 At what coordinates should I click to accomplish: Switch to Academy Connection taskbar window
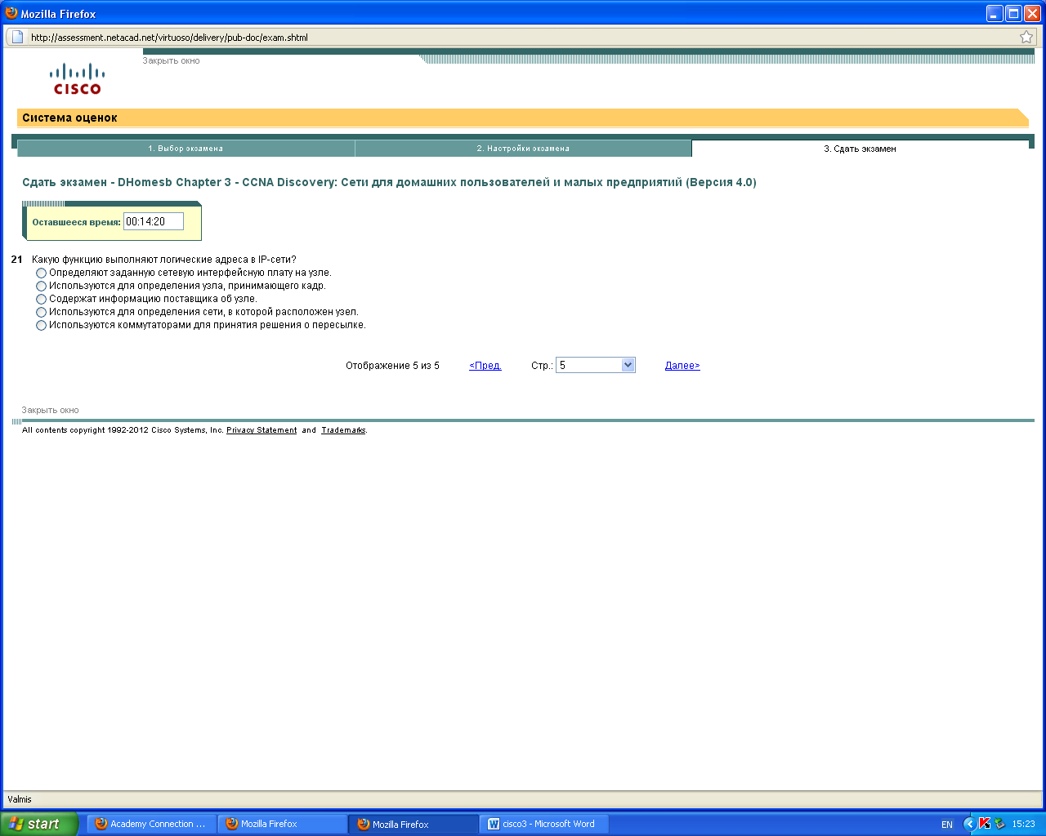click(151, 824)
